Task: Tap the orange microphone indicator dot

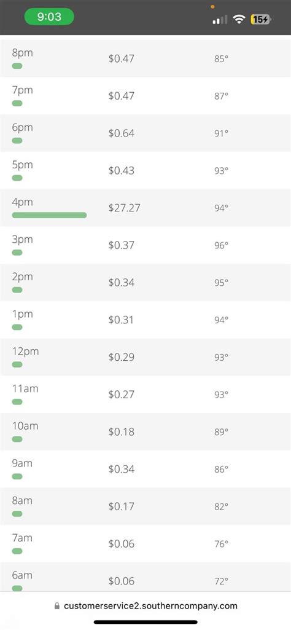Action: pyautogui.click(x=212, y=6)
